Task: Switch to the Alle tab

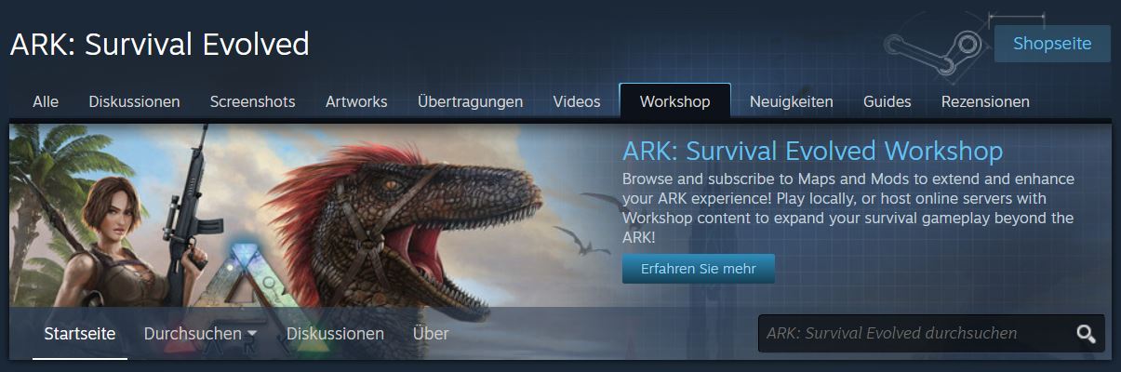Action: 46,101
